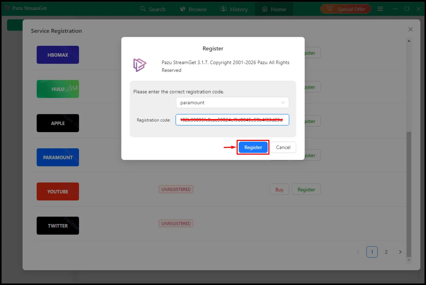Click Register in the YOUTUBE row
426x285 pixels.
coord(306,189)
